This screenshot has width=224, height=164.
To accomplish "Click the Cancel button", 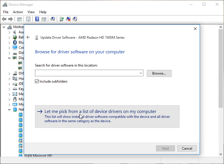I will pos(187,149).
